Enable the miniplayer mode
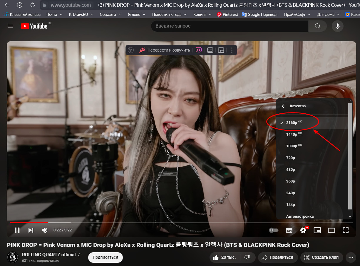 (317, 230)
